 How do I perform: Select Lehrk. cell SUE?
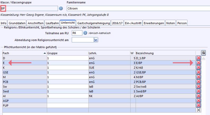pyautogui.click(x=109, y=67)
